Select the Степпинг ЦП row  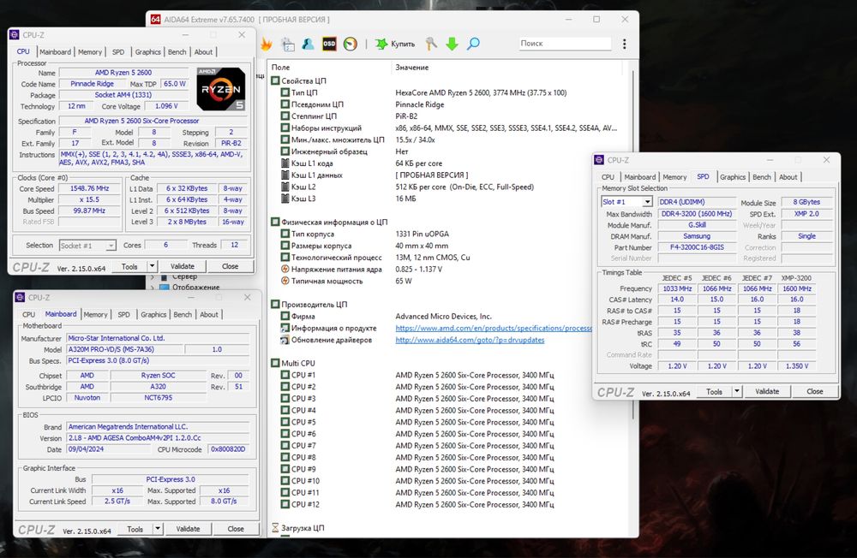click(x=448, y=116)
